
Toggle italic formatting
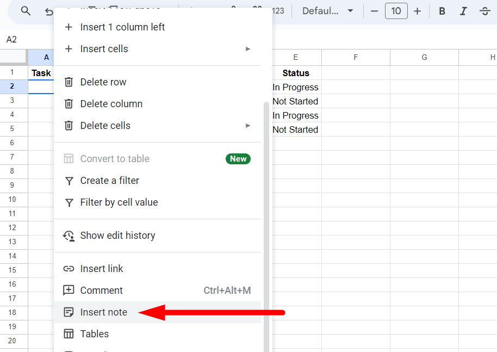(x=463, y=11)
